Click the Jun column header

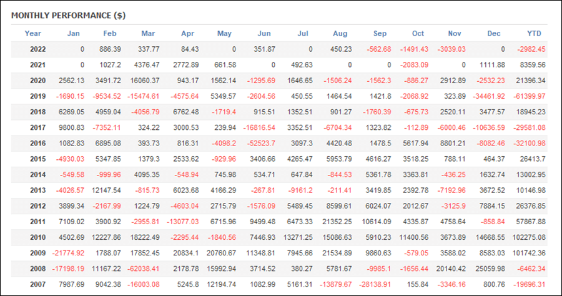point(264,33)
